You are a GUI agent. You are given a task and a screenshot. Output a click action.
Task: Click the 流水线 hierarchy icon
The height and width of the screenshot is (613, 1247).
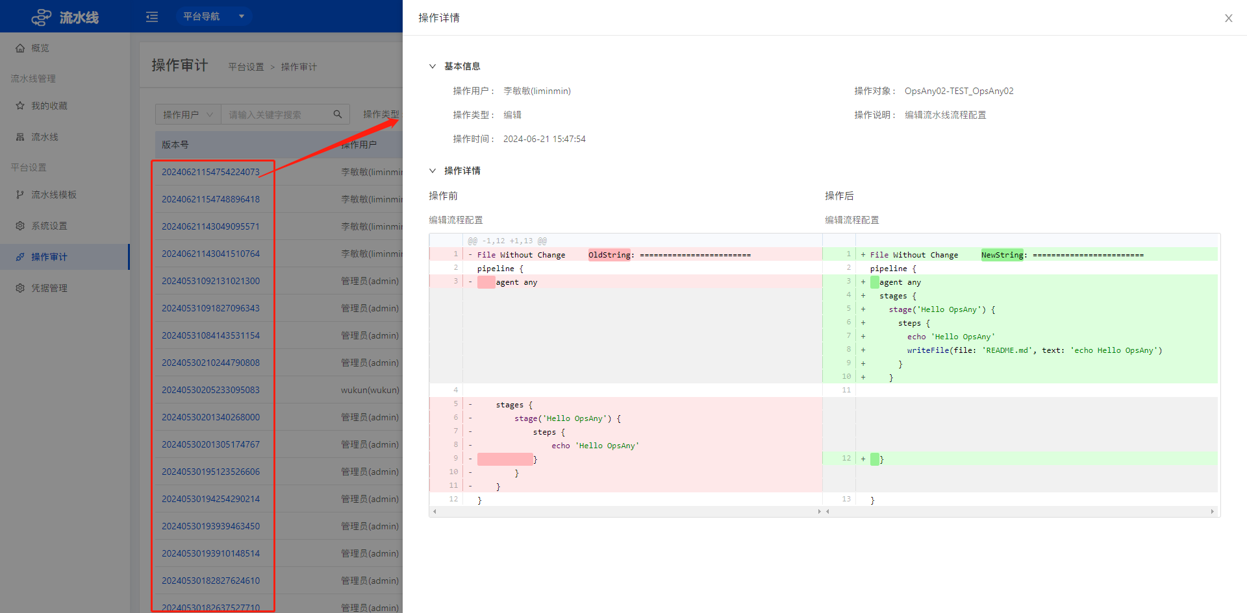(20, 137)
